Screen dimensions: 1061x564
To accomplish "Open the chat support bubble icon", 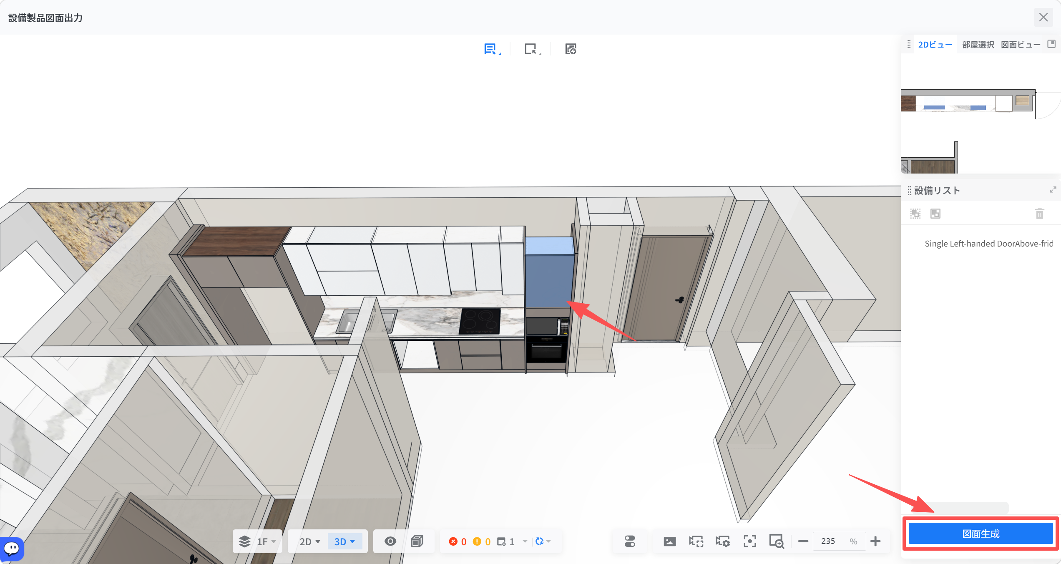I will 12,549.
